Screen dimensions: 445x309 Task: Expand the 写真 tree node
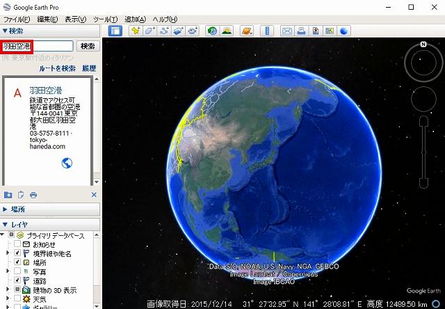8,271
